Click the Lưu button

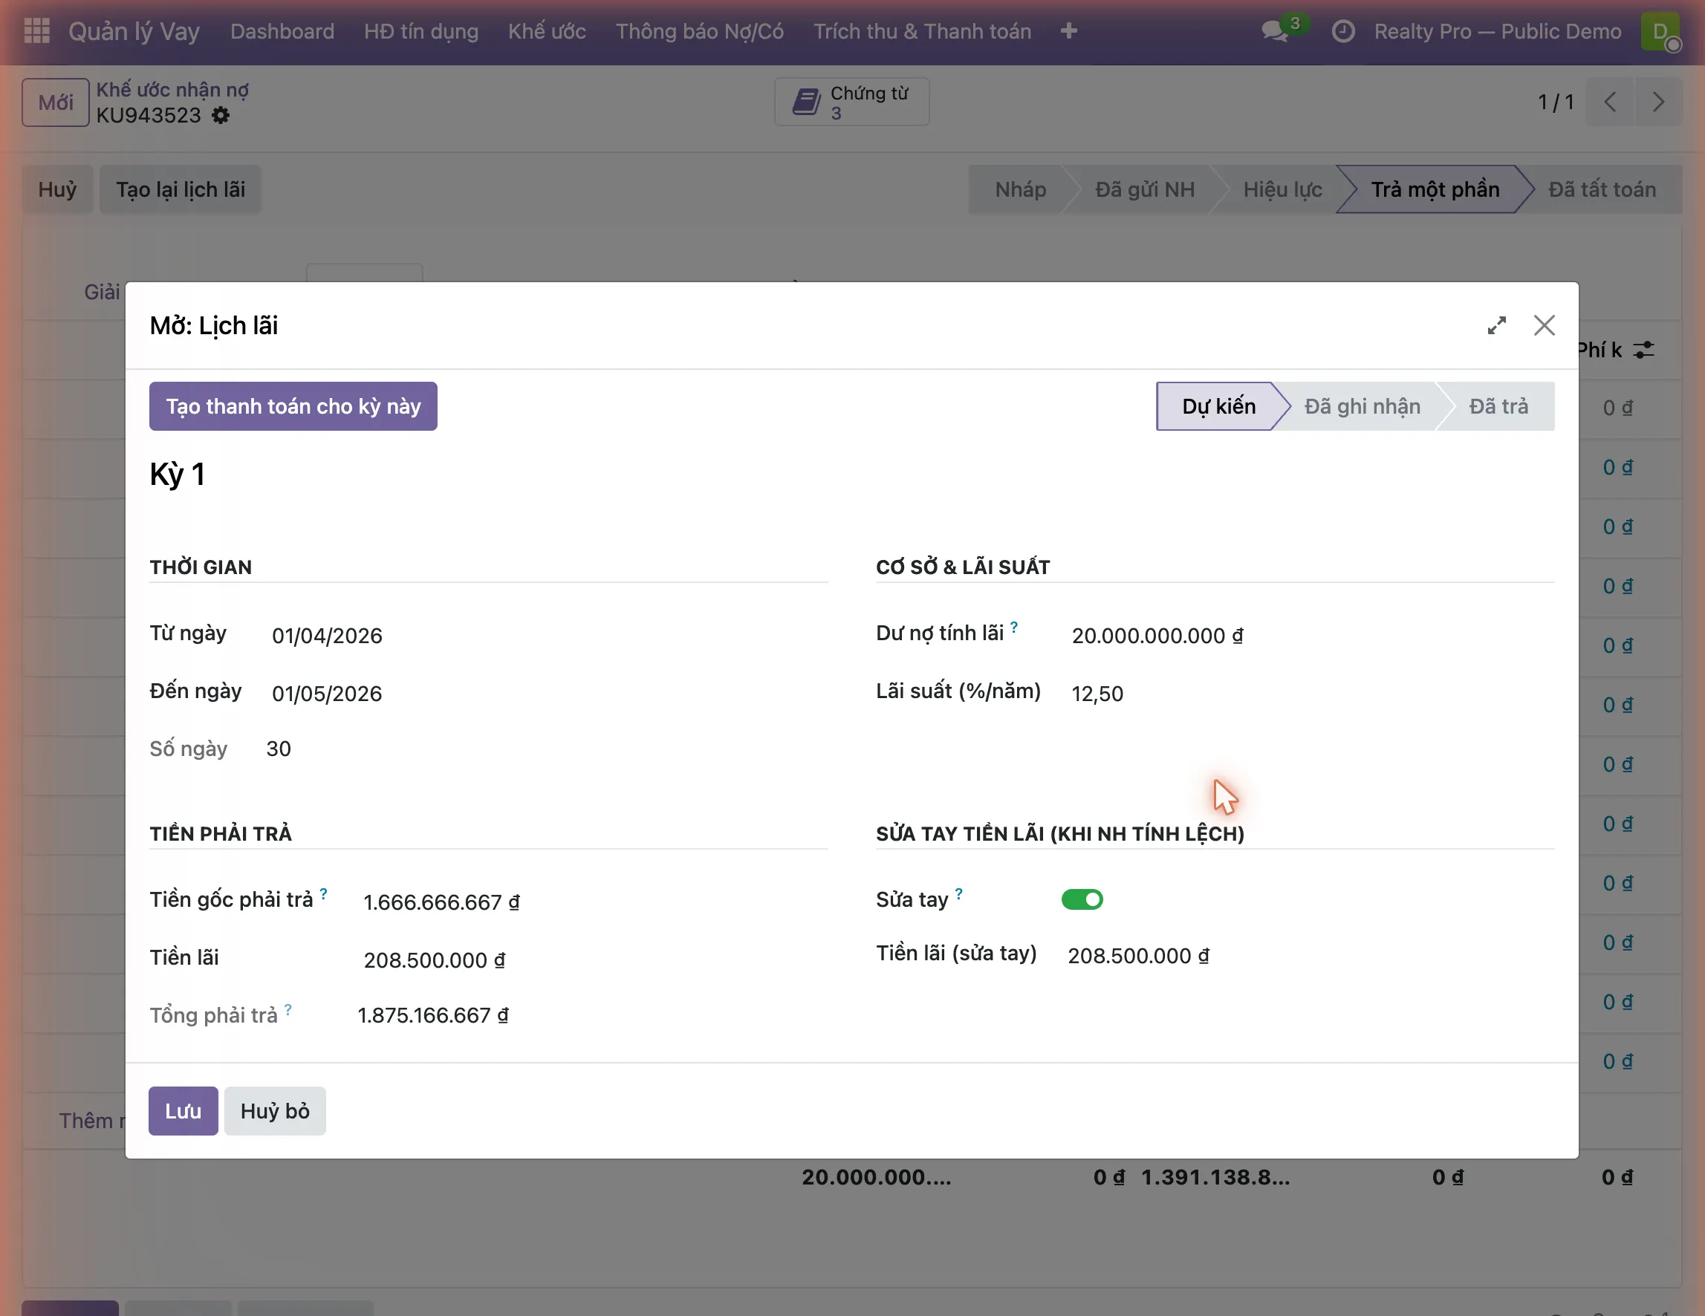184,1111
